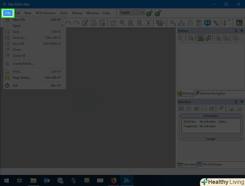The height and width of the screenshot is (186, 245).
Task: Open Task View on the taskbar
Action: point(20,181)
